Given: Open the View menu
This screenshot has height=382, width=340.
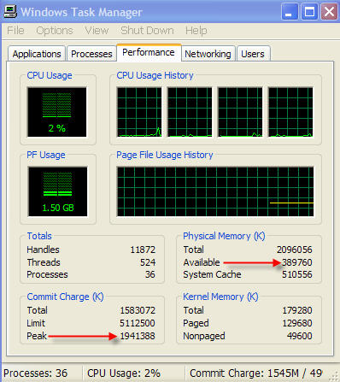Looking at the screenshot, I should [x=97, y=31].
